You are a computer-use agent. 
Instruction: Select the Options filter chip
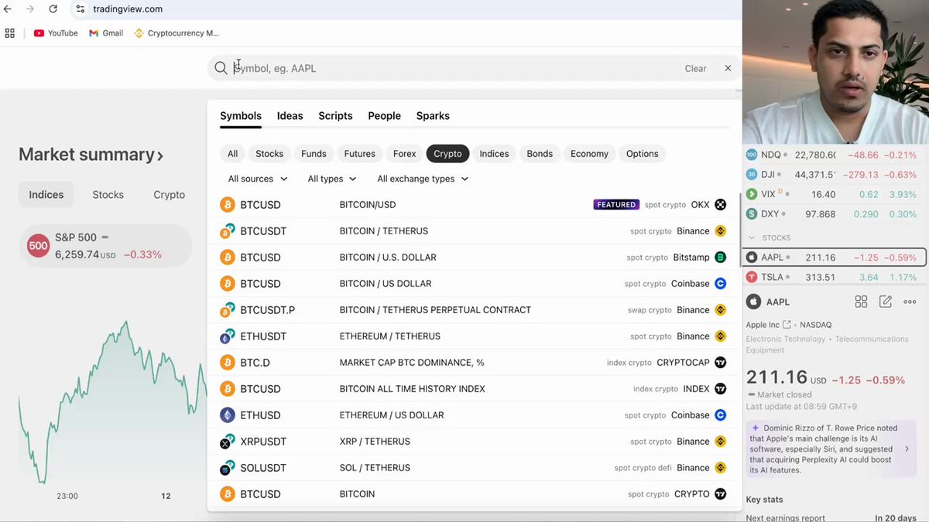coord(642,154)
